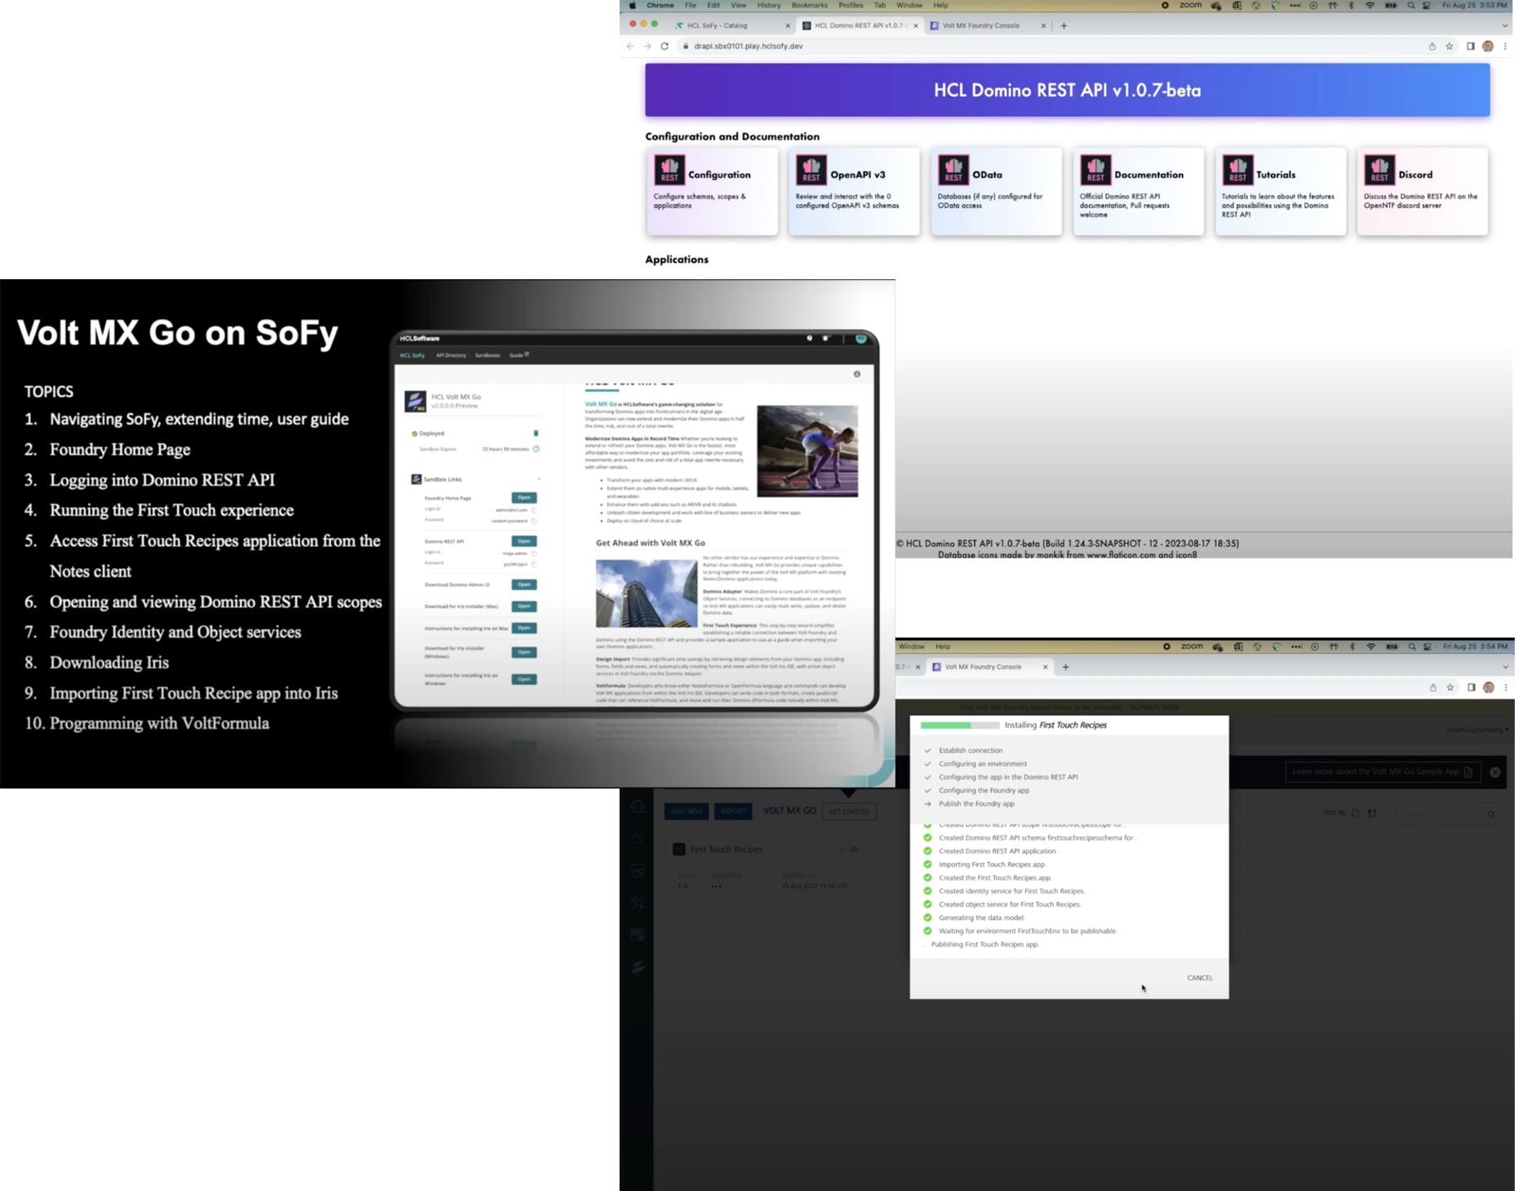The height and width of the screenshot is (1191, 1515).
Task: Toggle side panel in the Domino REST API window
Action: pyautogui.click(x=1470, y=47)
